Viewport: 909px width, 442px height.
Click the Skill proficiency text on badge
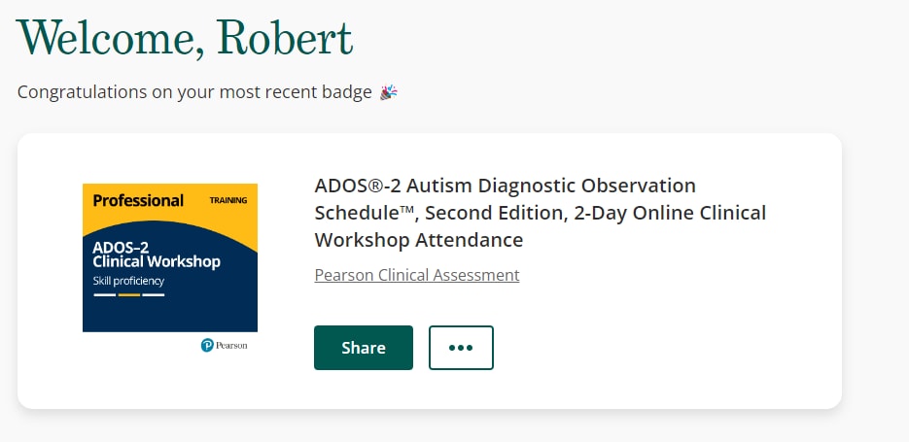[128, 281]
